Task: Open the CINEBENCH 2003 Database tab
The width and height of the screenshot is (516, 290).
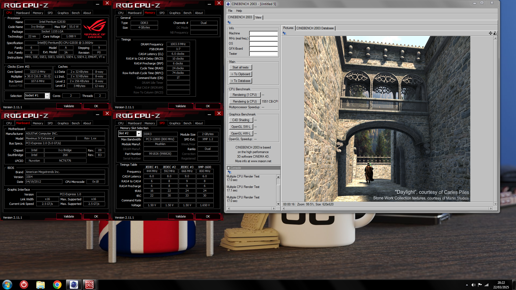Action: click(x=315, y=28)
